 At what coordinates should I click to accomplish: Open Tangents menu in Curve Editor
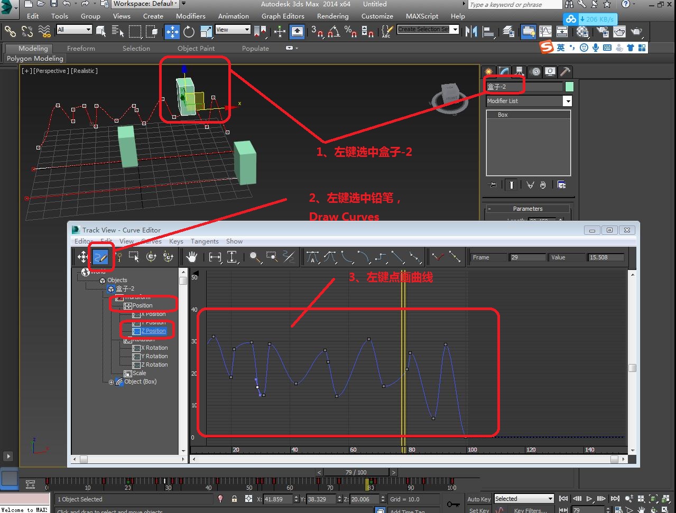tap(205, 241)
